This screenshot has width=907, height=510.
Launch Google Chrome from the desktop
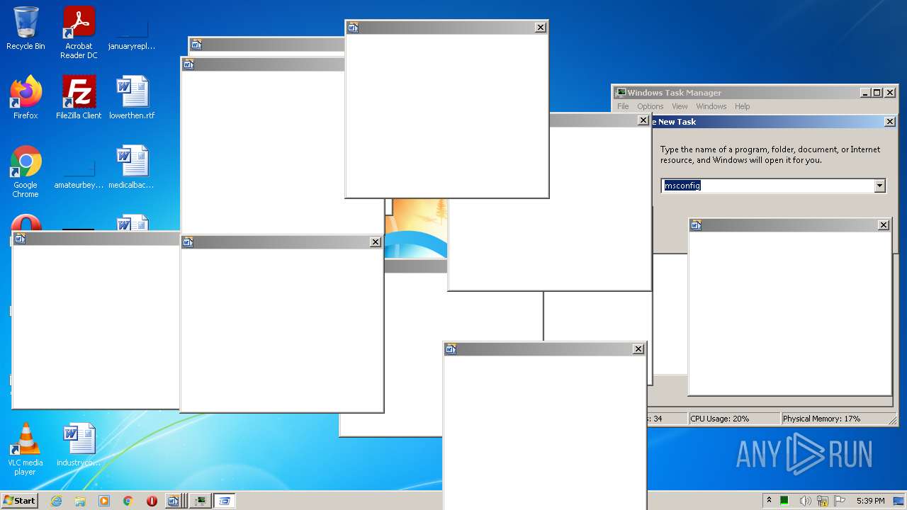[x=26, y=172]
